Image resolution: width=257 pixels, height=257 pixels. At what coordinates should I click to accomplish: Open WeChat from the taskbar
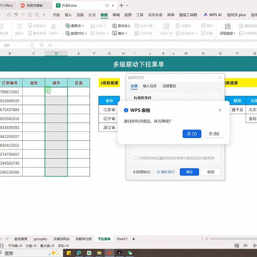(130, 253)
